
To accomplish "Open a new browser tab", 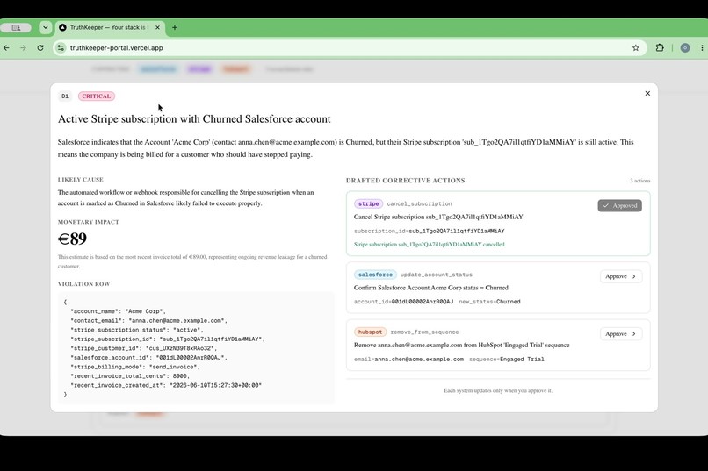I will click(x=174, y=27).
